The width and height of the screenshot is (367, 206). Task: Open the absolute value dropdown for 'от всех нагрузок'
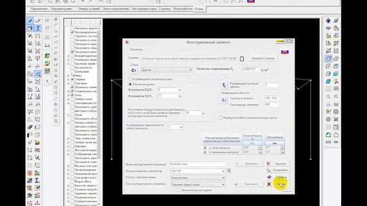tap(282, 148)
